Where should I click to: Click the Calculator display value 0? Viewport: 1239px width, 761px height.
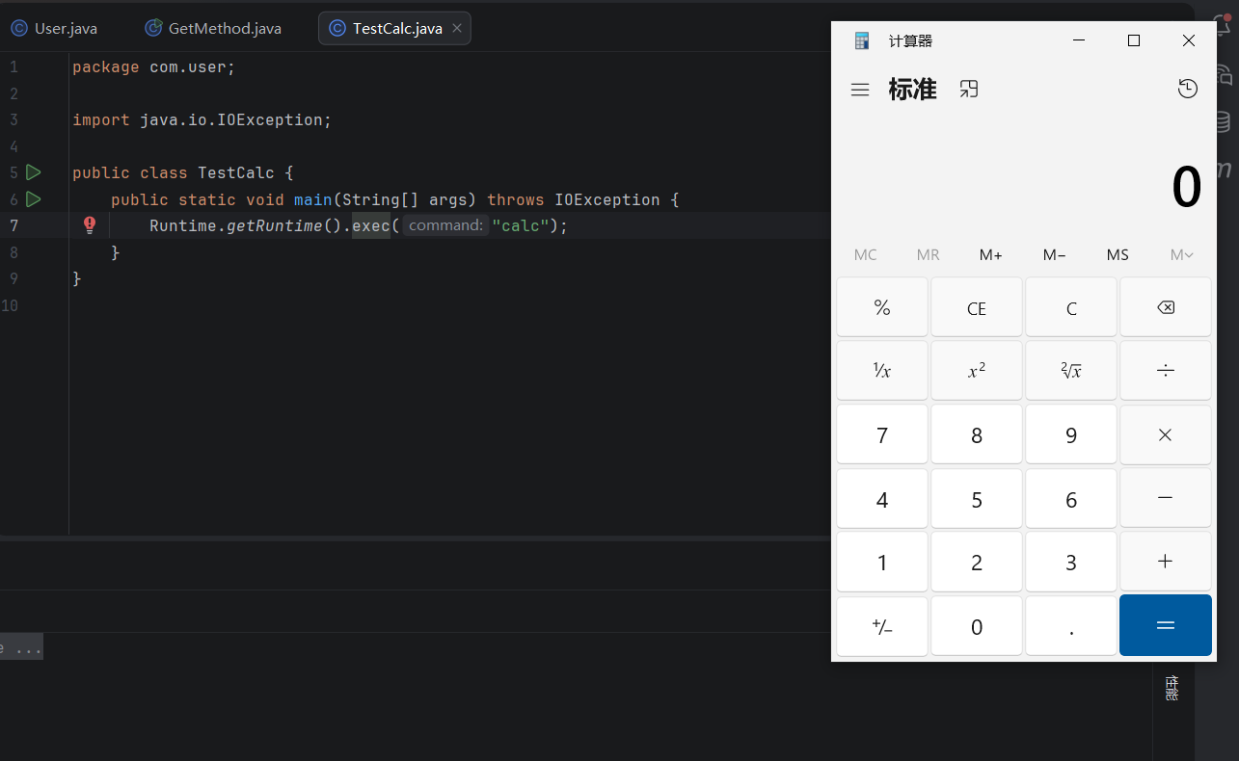[1186, 188]
